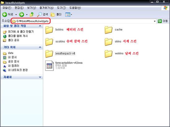Viewport: 170px width, 127px height.
Task: Click the title bar folder icon
Action: click(x=2, y=2)
